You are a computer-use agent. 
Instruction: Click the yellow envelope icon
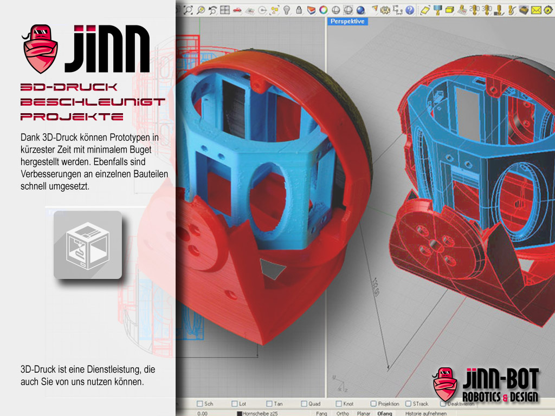pyautogui.click(x=536, y=10)
